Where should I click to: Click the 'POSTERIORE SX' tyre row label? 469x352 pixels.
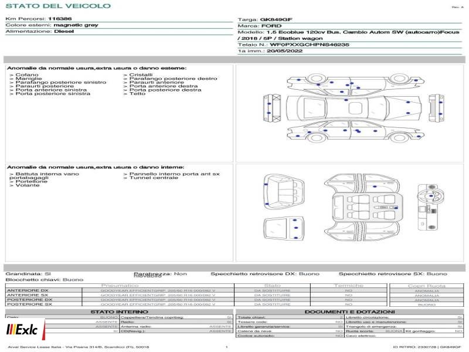(x=30, y=304)
